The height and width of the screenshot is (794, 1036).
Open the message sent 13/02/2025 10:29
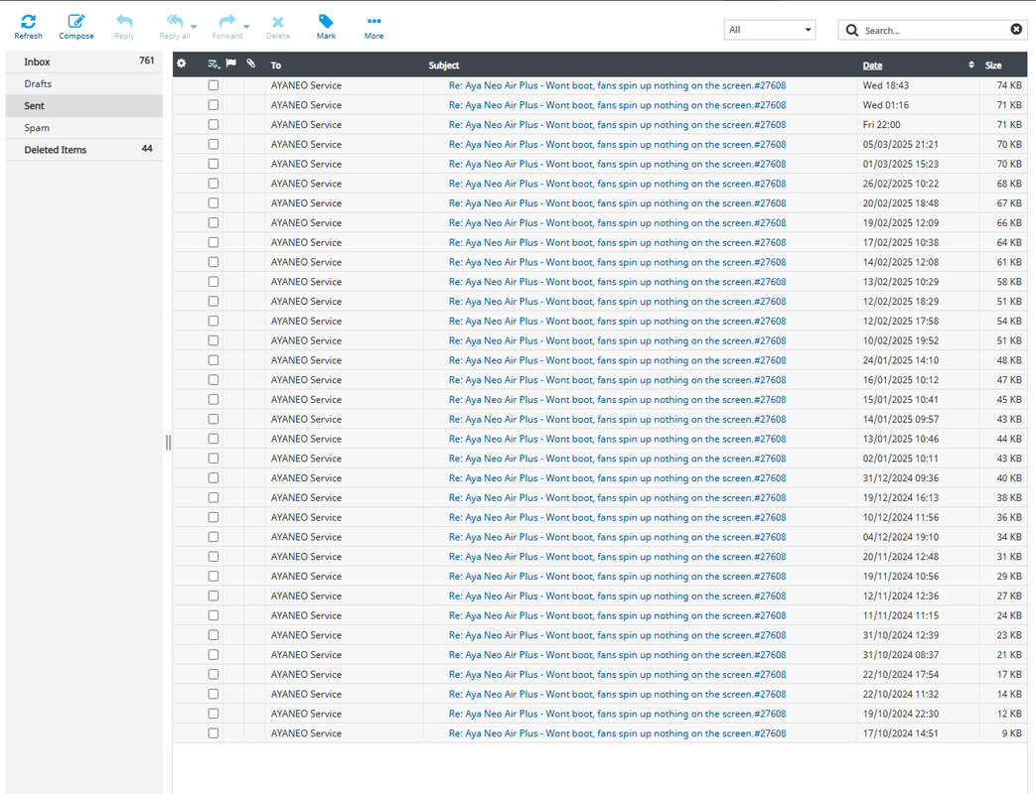pyautogui.click(x=617, y=282)
